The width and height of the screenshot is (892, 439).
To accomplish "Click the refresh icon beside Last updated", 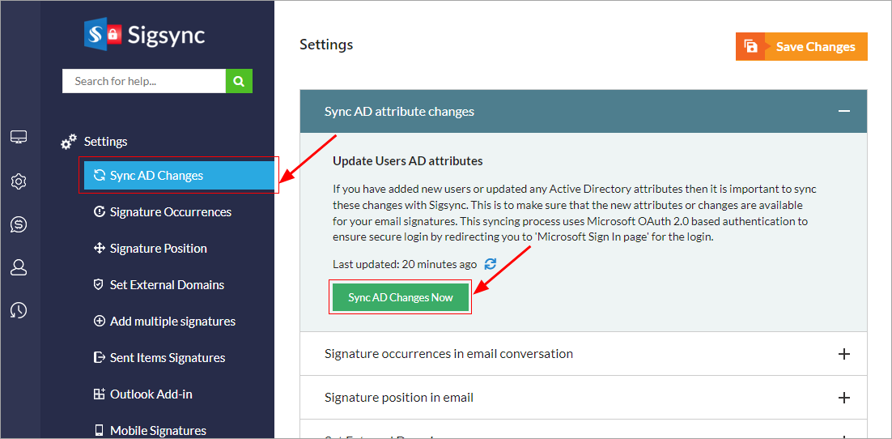I will coord(490,264).
